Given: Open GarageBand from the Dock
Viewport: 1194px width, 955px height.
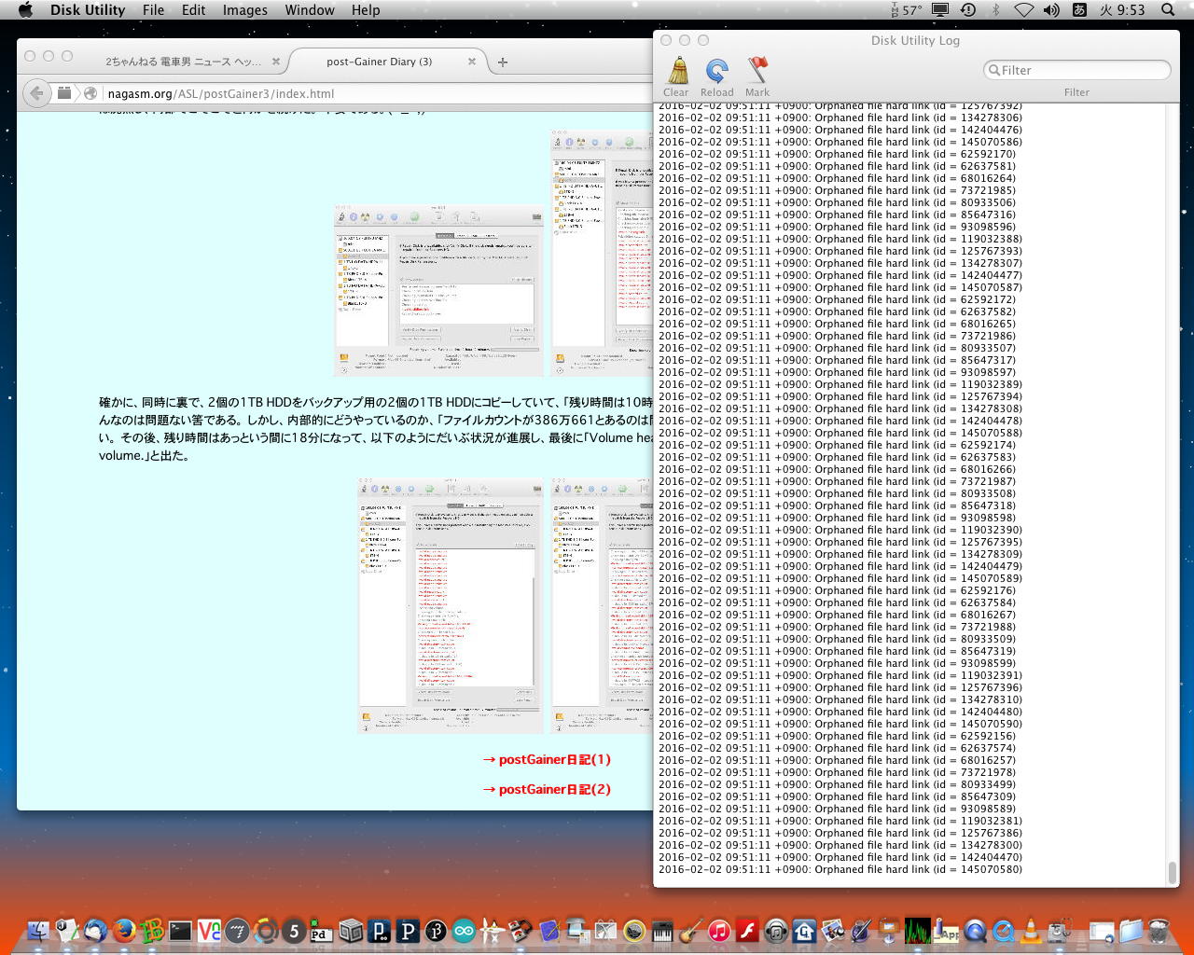Looking at the screenshot, I should (x=690, y=930).
